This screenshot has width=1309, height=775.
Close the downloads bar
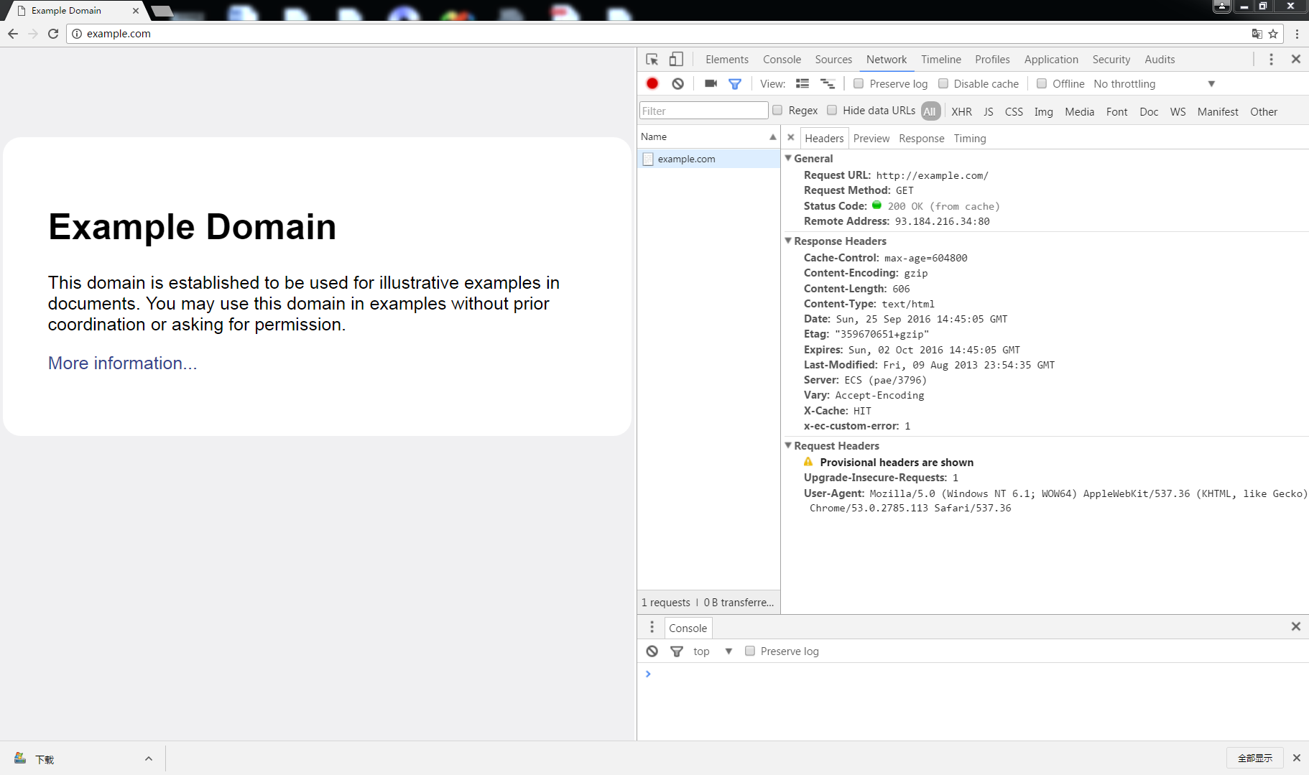click(x=1297, y=758)
